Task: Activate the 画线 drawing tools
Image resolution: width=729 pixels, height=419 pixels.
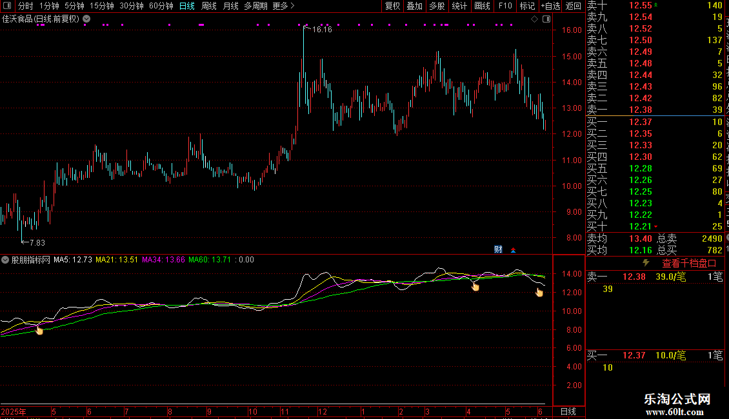Action: [x=482, y=6]
